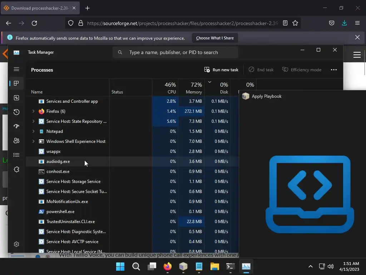
Task: Expand Service Host: State Repository group
Action: 33,121
